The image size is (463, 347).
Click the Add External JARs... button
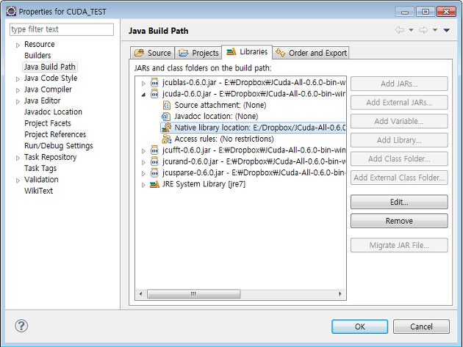pos(399,103)
